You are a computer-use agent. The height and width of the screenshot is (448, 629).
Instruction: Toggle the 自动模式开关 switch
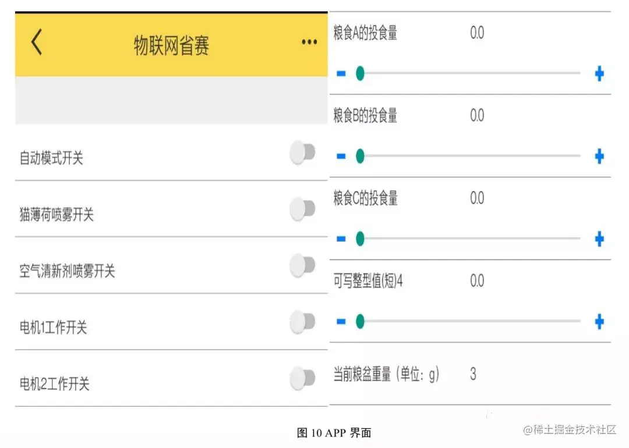302,152
